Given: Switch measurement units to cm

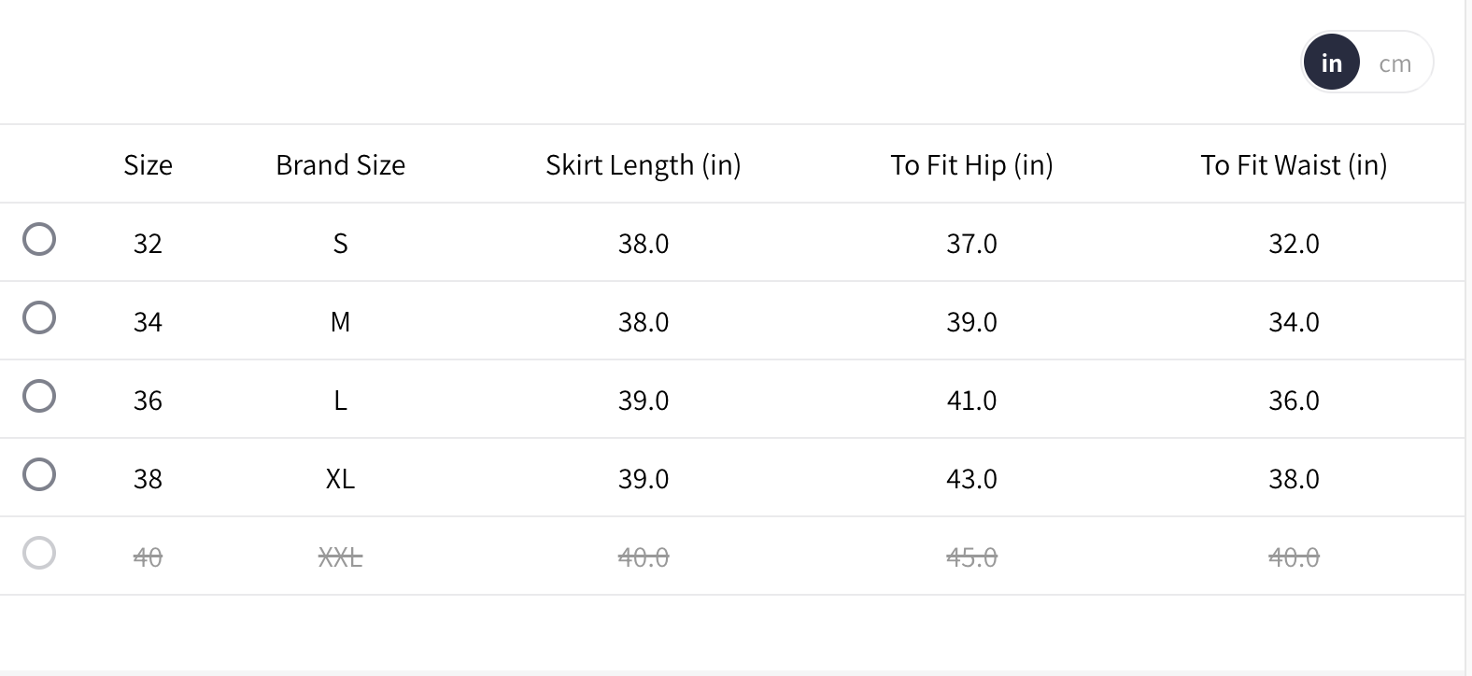Looking at the screenshot, I should point(1394,63).
